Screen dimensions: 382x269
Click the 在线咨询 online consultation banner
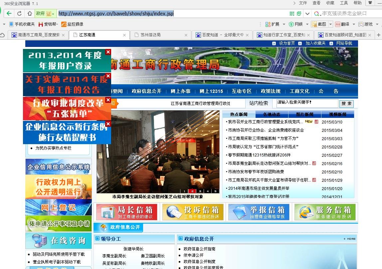click(x=58, y=241)
